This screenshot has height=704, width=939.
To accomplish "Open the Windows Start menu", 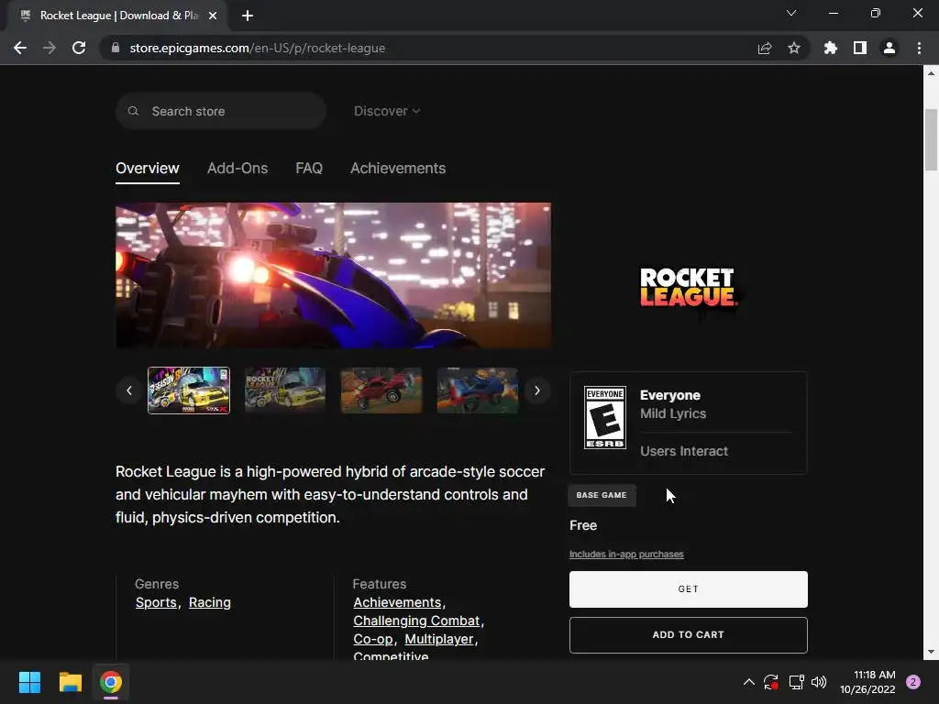I will click(29, 682).
